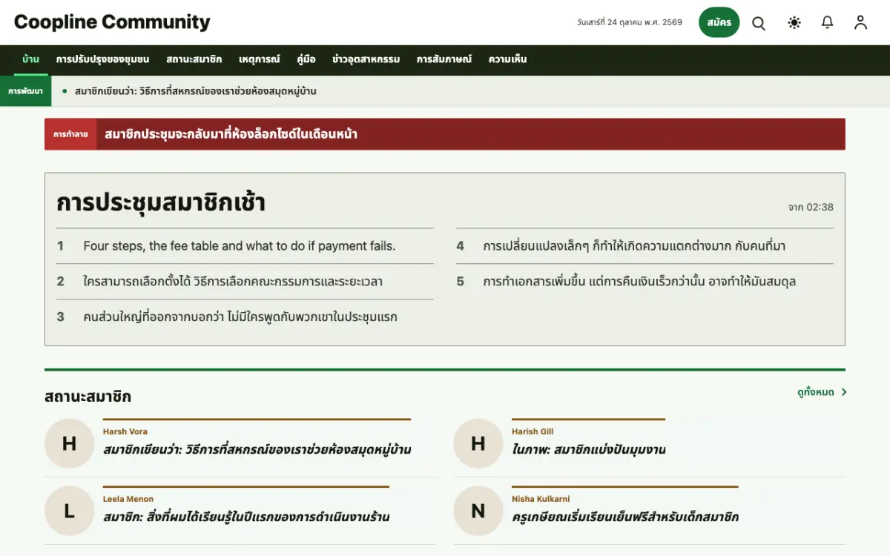Open ความเห็น nav menu item
Image resolution: width=890 pixels, height=556 pixels.
tap(508, 59)
